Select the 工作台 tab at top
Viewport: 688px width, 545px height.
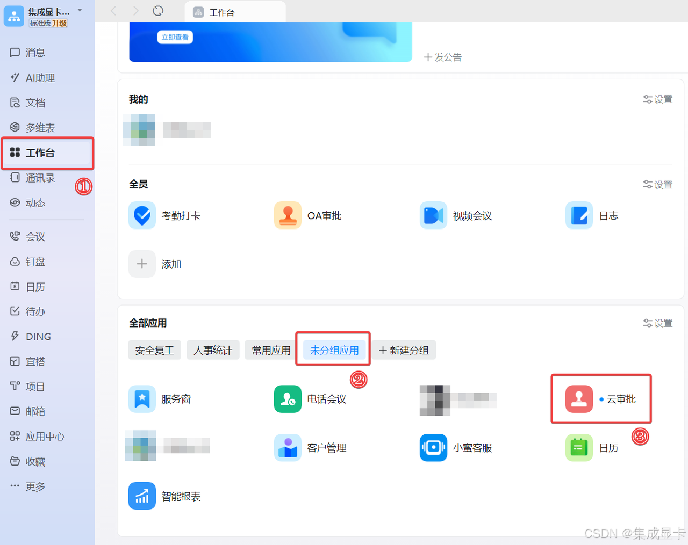(235, 12)
